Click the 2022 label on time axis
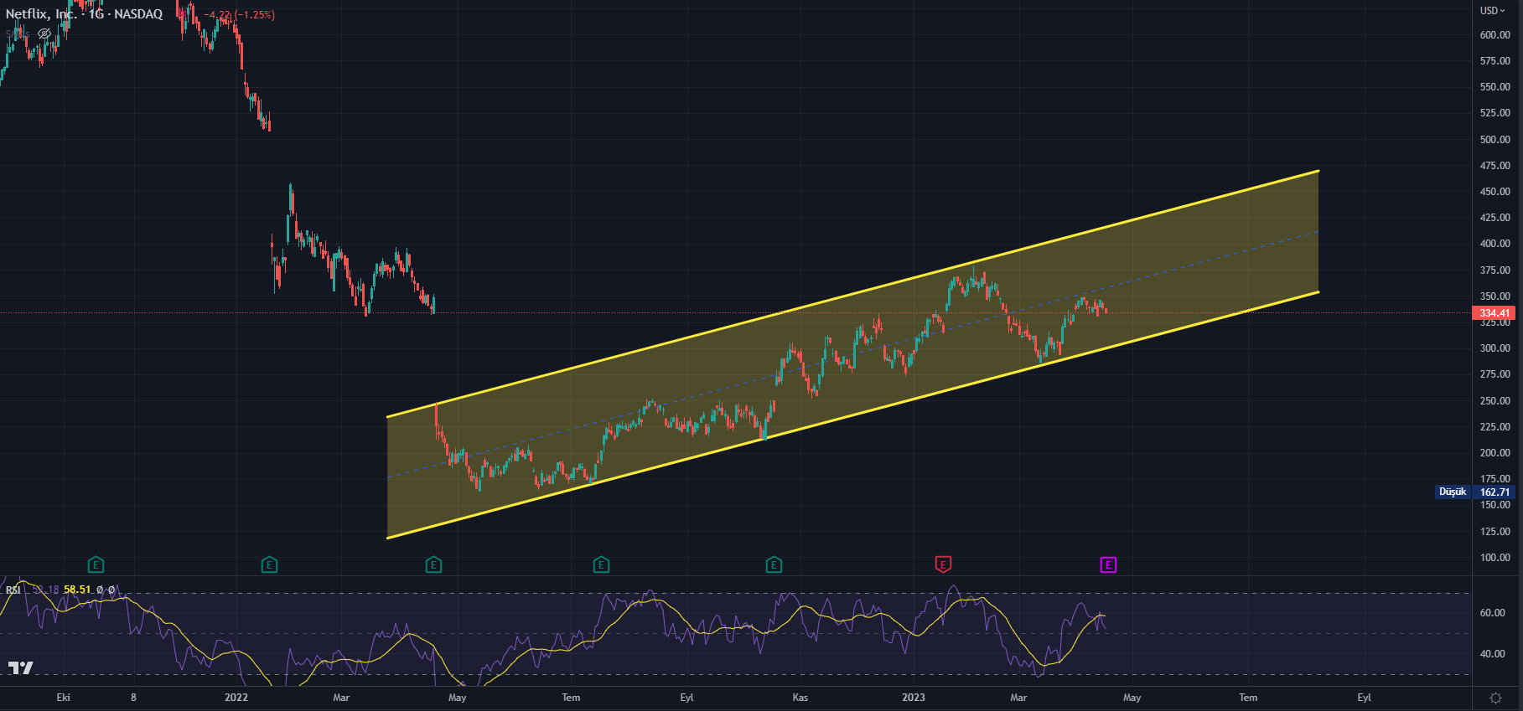The width and height of the screenshot is (1523, 711). click(x=236, y=698)
